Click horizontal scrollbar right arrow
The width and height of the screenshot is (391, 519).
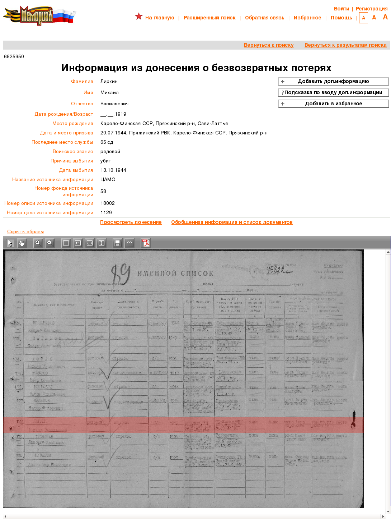383,516
